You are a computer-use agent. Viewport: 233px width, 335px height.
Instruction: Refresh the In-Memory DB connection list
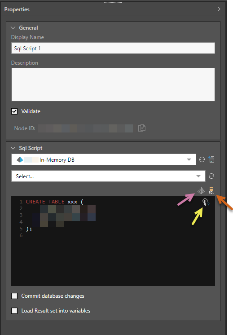coord(202,159)
